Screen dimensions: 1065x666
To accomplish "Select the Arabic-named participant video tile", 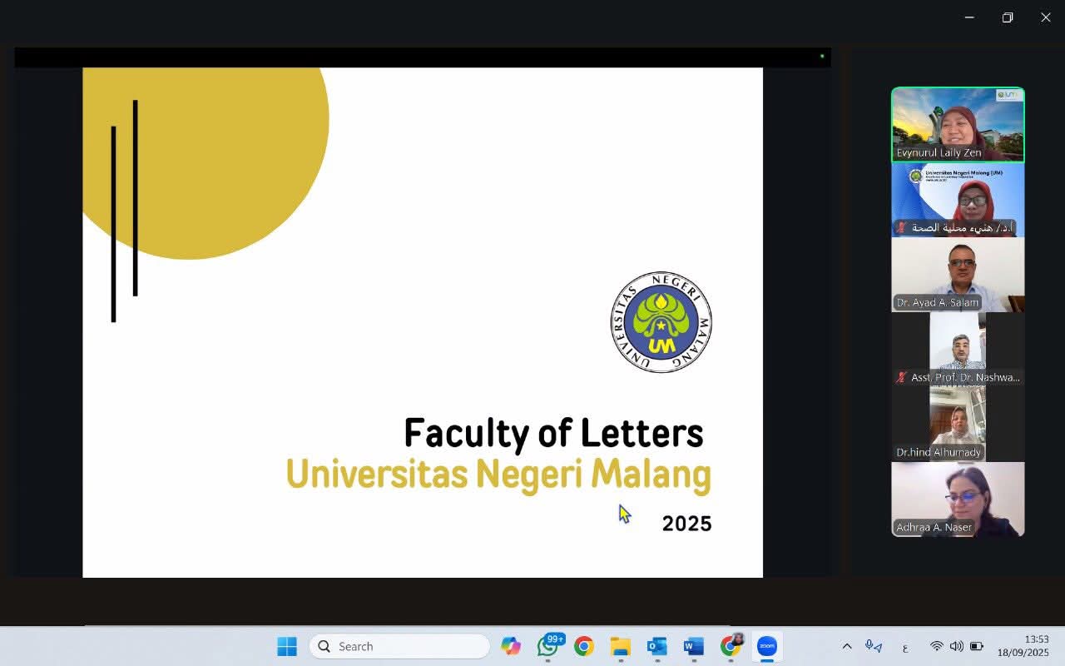I will [958, 200].
